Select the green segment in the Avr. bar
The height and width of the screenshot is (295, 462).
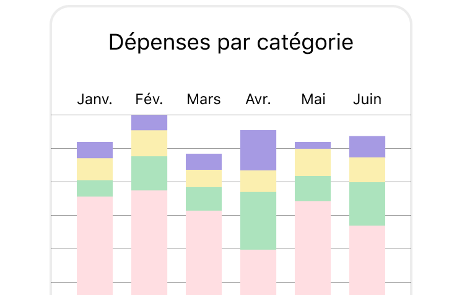[258, 221]
